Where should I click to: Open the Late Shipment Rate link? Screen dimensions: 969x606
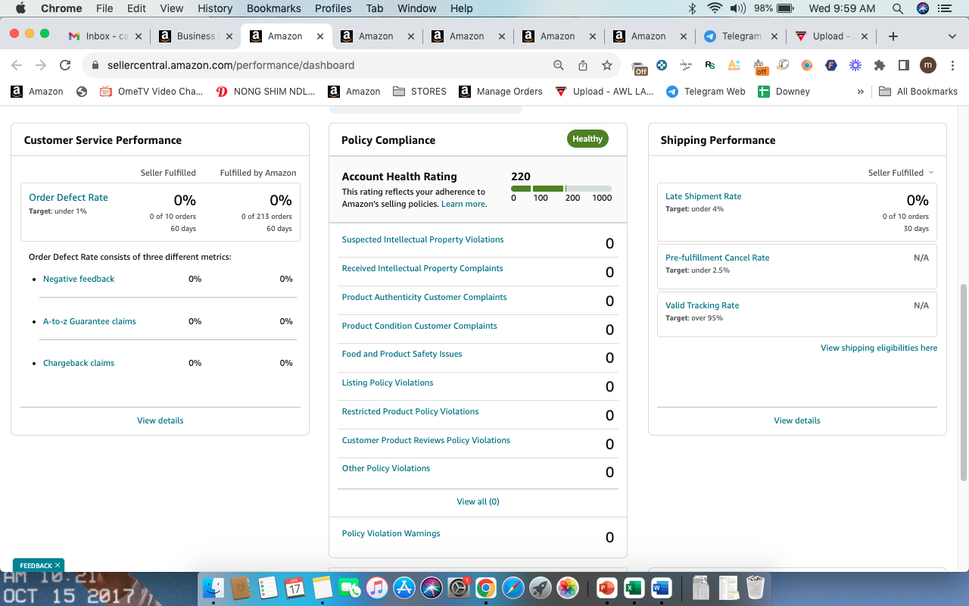tap(703, 196)
